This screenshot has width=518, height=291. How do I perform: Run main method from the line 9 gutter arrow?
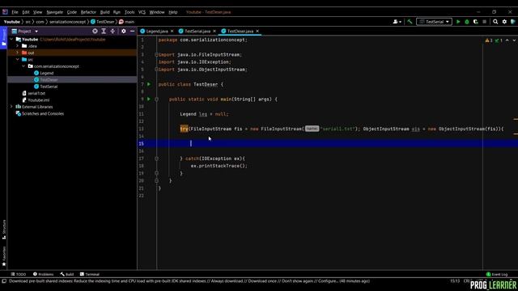pos(149,99)
